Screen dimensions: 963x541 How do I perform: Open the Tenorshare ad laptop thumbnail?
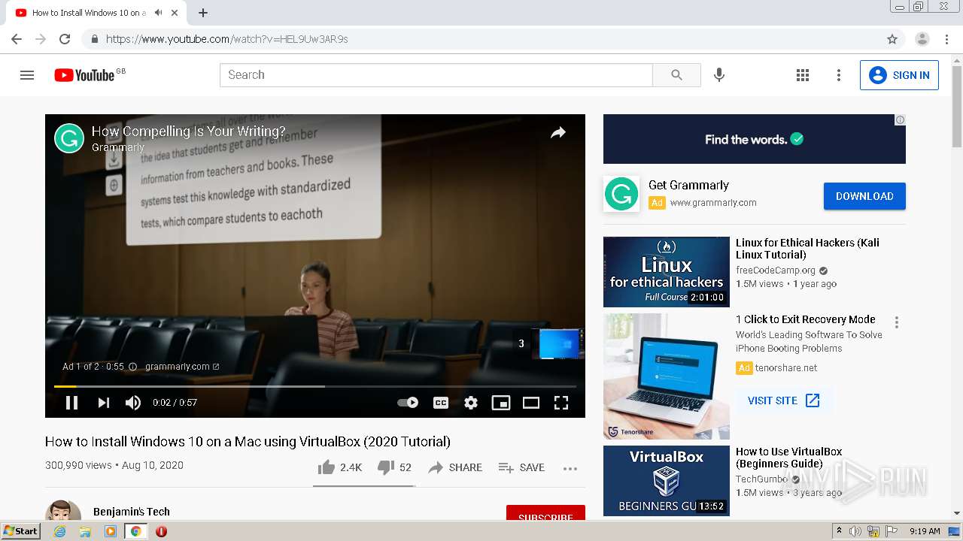coord(667,376)
